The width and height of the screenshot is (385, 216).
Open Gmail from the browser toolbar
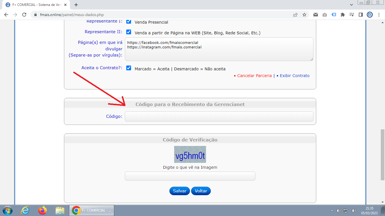click(x=316, y=15)
